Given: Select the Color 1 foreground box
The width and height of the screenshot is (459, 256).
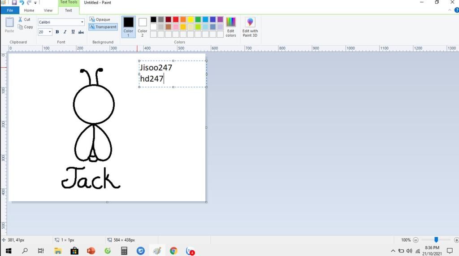Looking at the screenshot, I should (128, 26).
